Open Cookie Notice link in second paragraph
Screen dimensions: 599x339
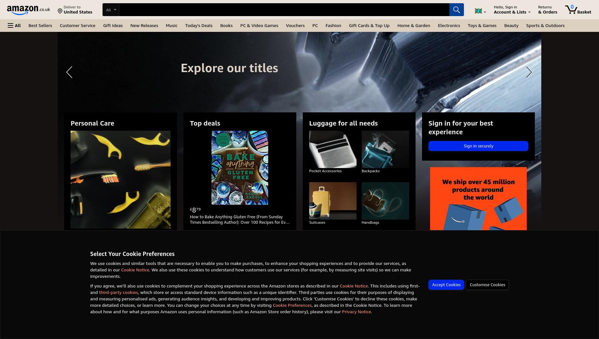354,286
